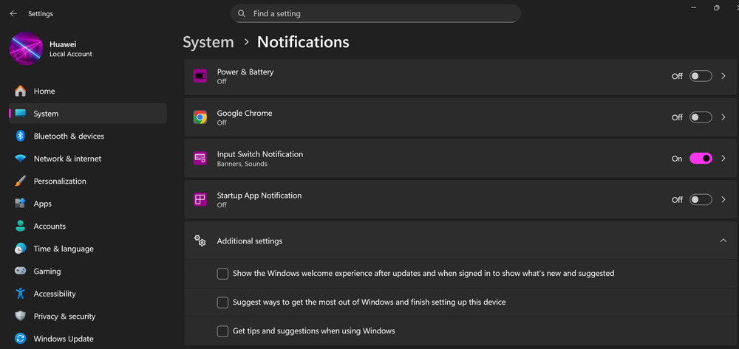
Task: Click the back arrow in Settings header
Action: click(x=13, y=13)
